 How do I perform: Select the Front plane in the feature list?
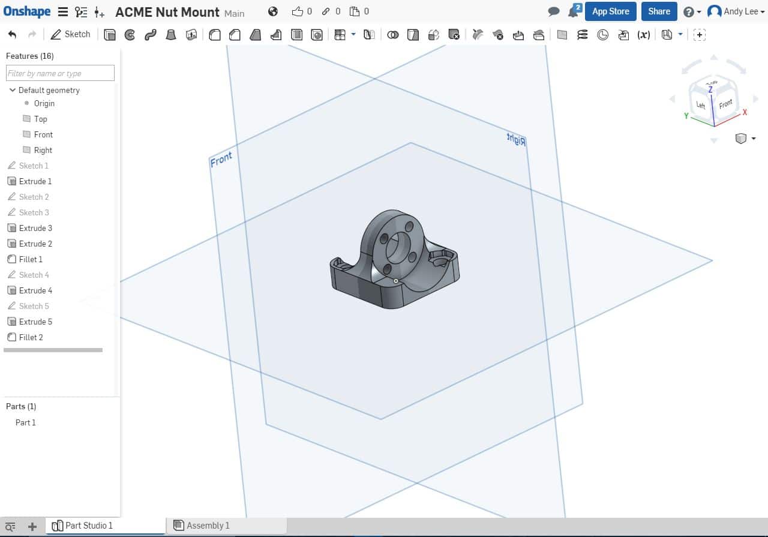click(x=43, y=134)
